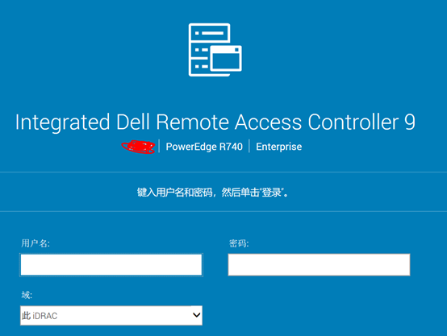Viewport: 447px width, 336px height.
Task: Click the red scribbled-out hostname
Action: (138, 147)
